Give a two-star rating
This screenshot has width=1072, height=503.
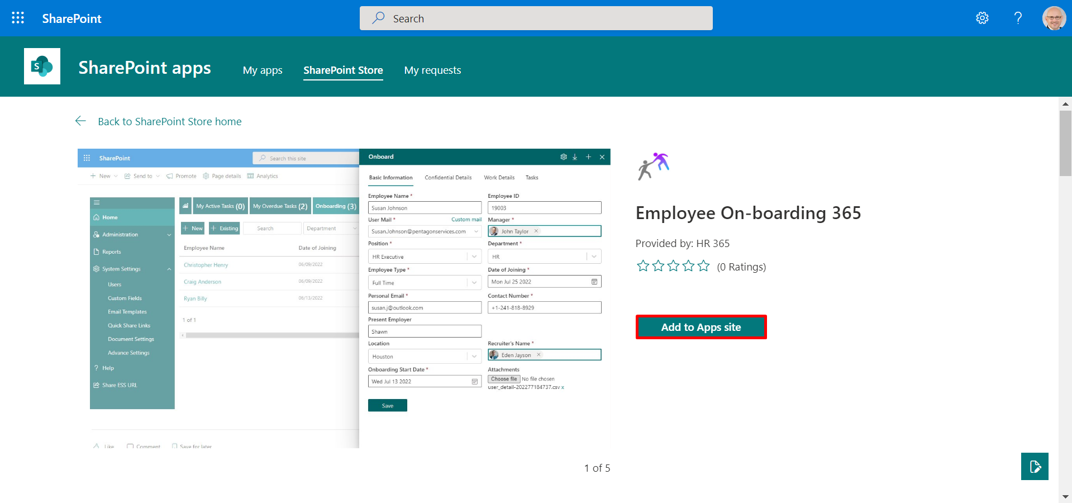tap(658, 266)
